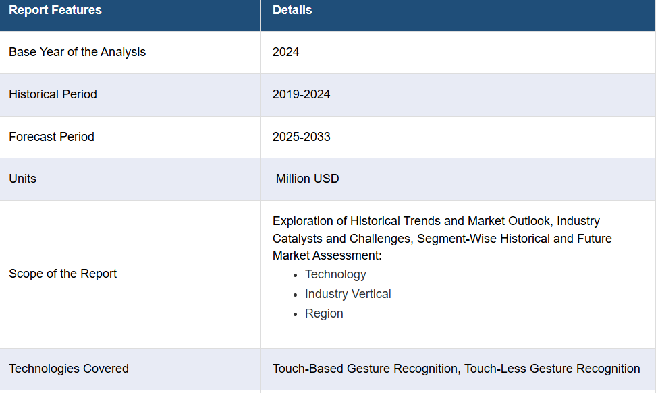Select the Base Year of the Analysis cell

pyautogui.click(x=77, y=52)
